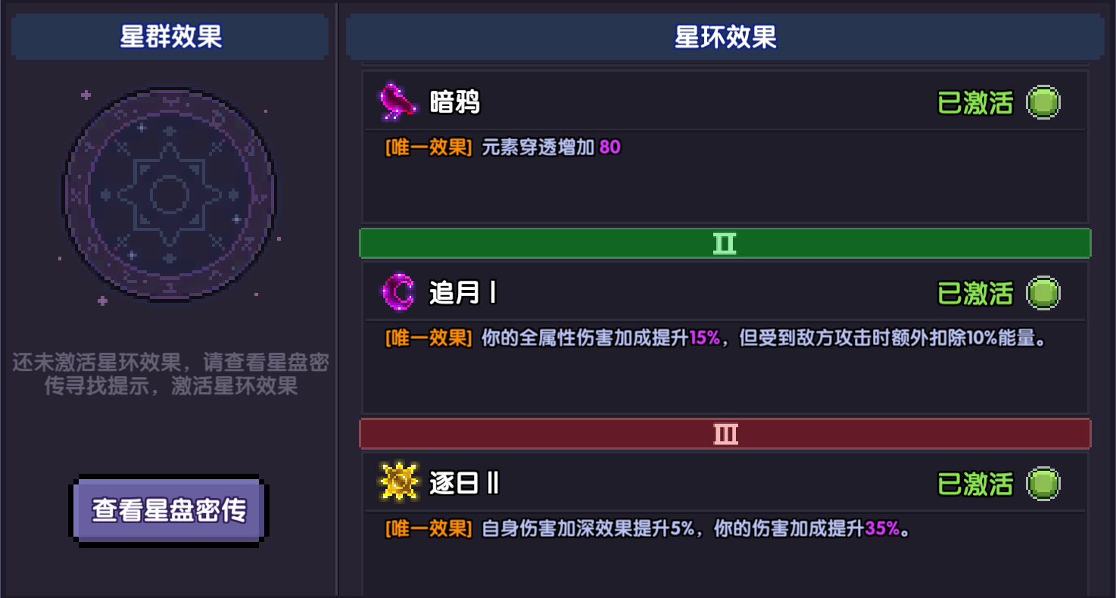Select the 暗鸦 effect title
The image size is (1116, 598).
[x=454, y=102]
